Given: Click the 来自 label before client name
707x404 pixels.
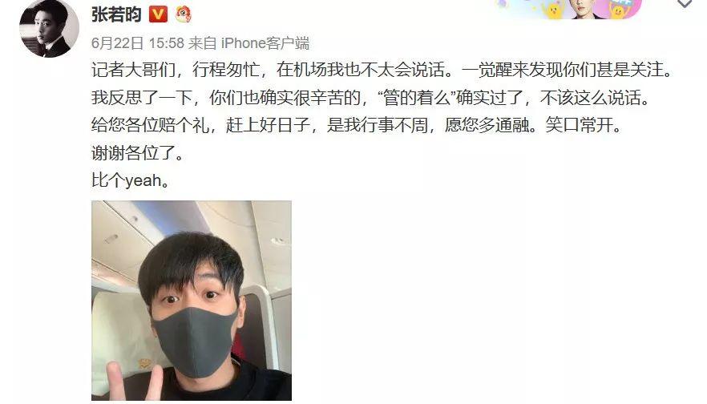Looking at the screenshot, I should click(x=203, y=43).
